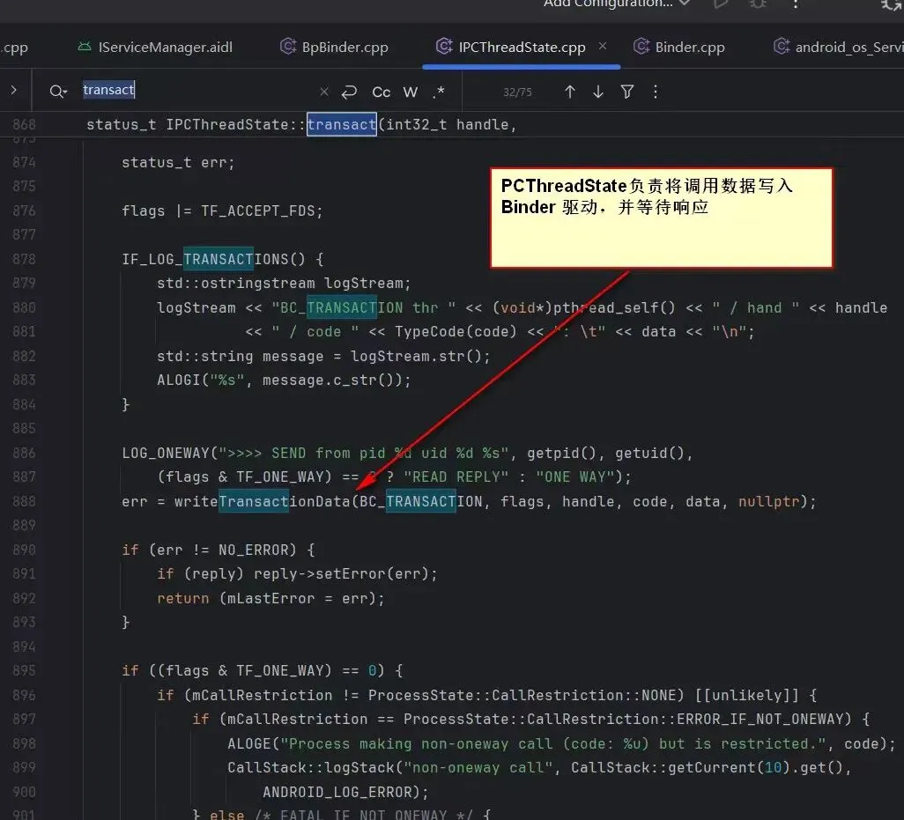Go to previous occurrence with up arrow
This screenshot has width=904, height=820.
(569, 92)
